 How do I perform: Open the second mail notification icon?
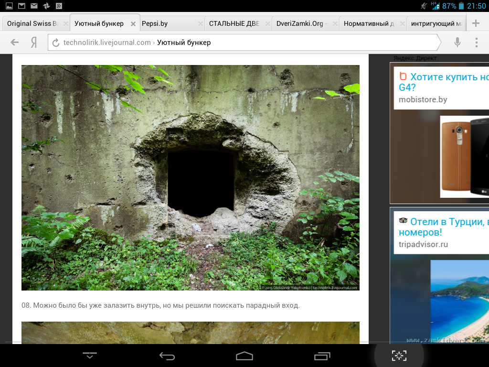(34, 6)
